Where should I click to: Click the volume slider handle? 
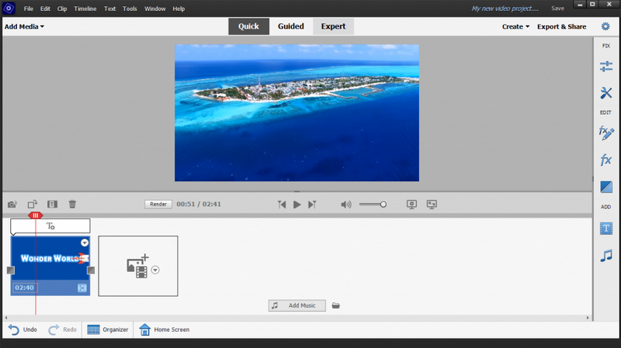point(383,205)
